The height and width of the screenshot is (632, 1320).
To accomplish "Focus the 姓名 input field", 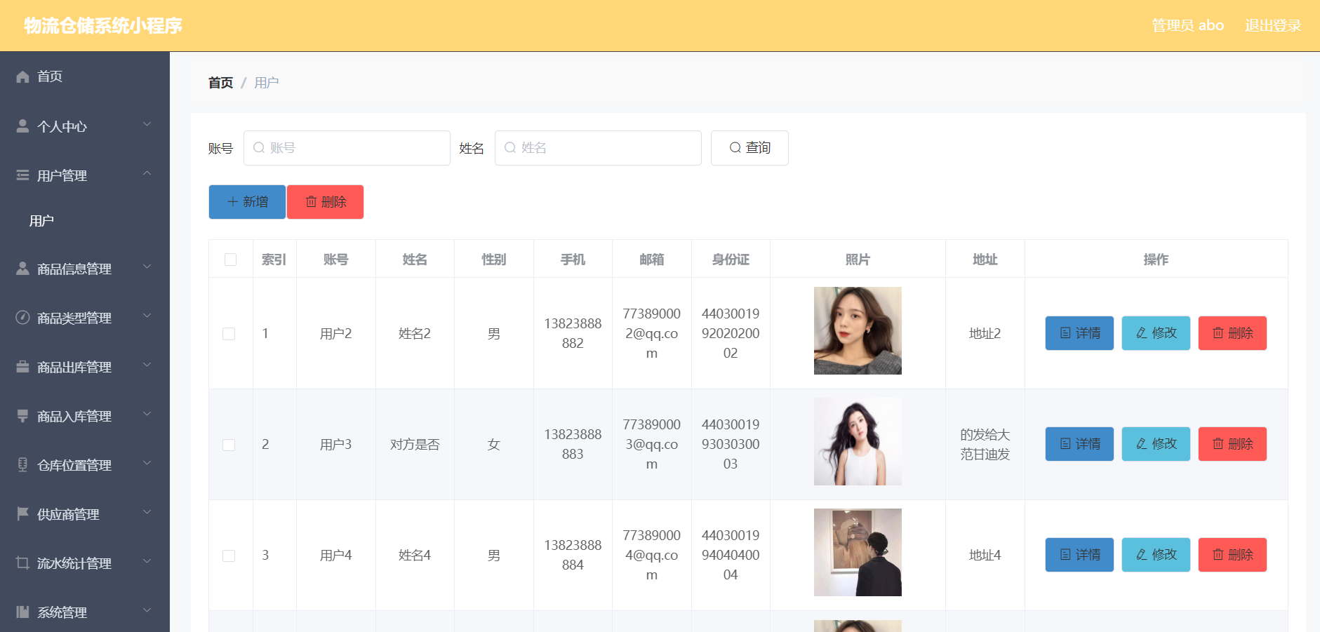I will 598,148.
